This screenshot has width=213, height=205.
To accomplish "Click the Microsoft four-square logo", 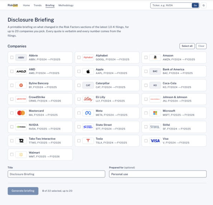I will click(x=155, y=113).
